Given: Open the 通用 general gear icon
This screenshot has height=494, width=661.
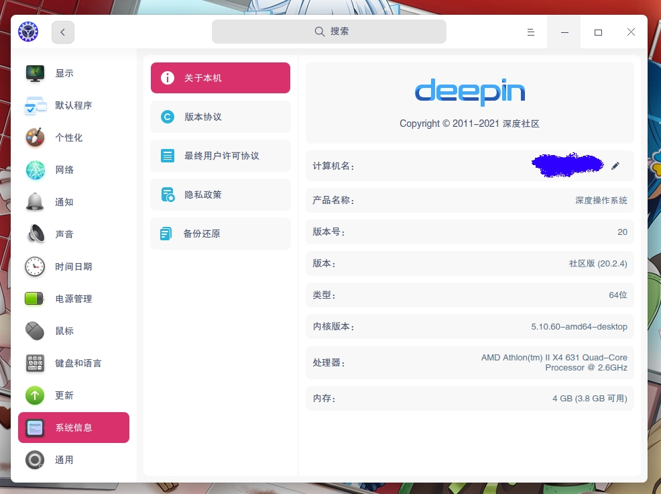Looking at the screenshot, I should 35,460.
